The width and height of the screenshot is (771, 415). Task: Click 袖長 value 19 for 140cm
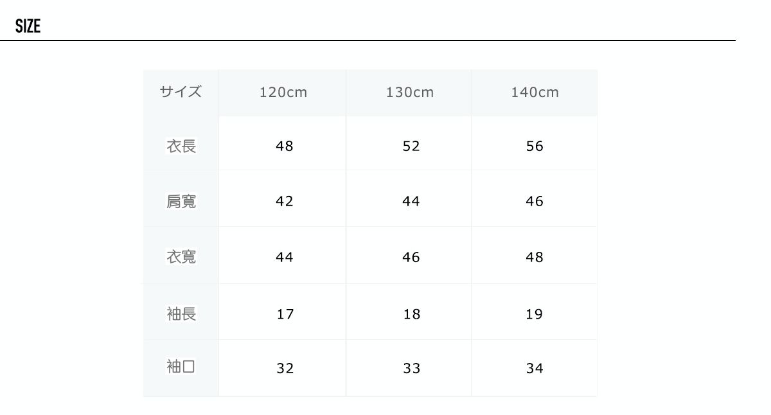(x=535, y=314)
